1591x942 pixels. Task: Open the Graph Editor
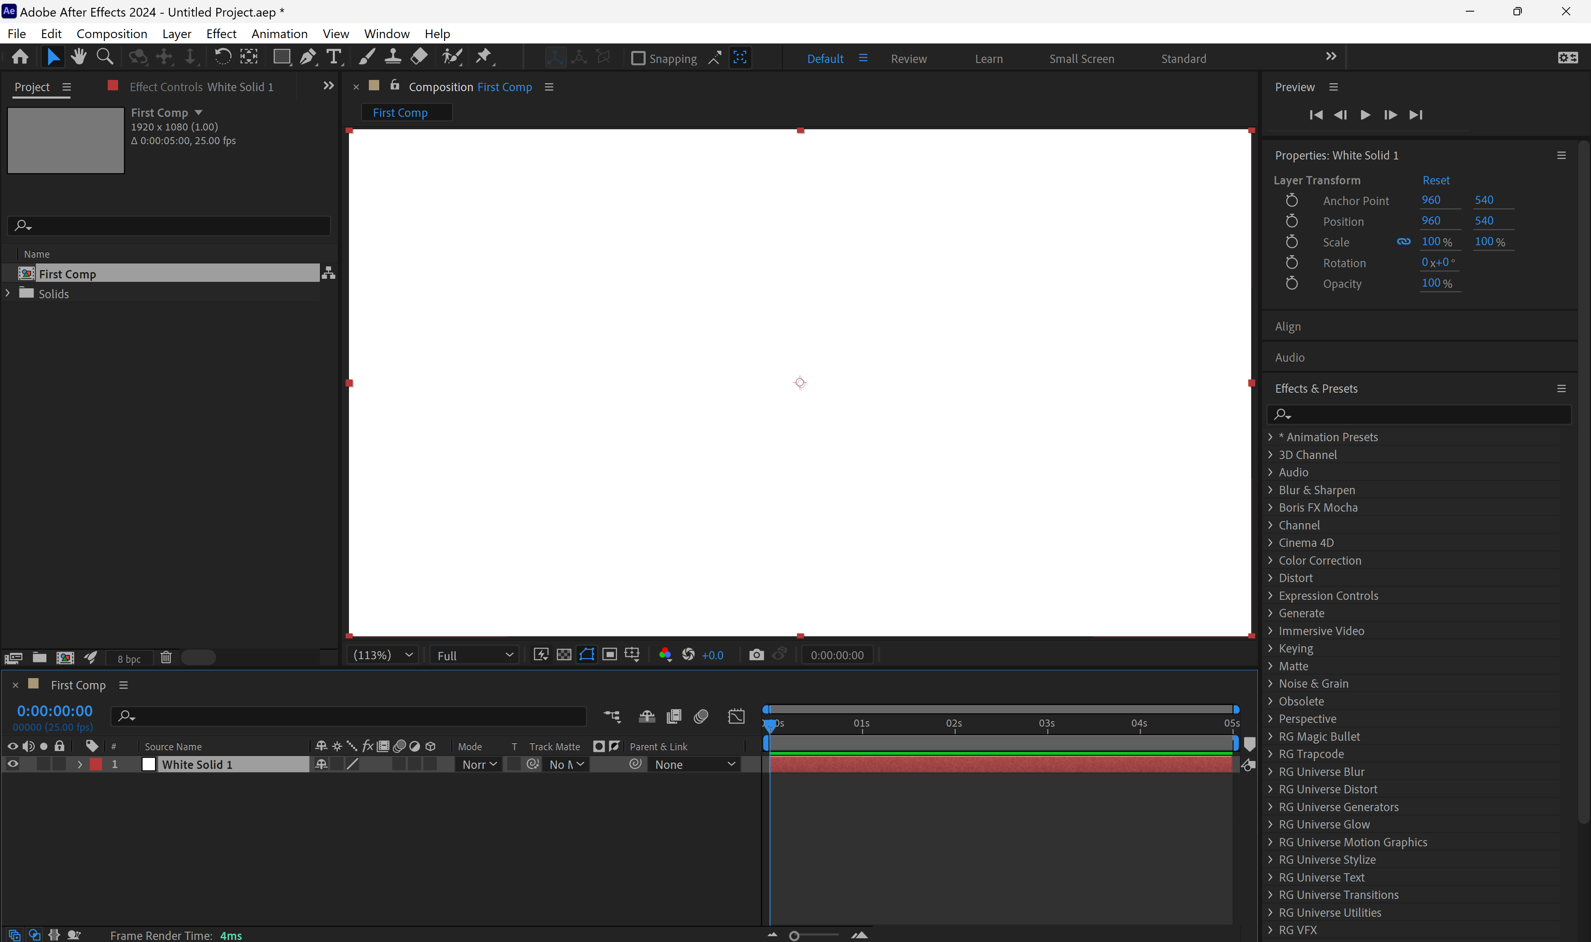[x=736, y=716]
